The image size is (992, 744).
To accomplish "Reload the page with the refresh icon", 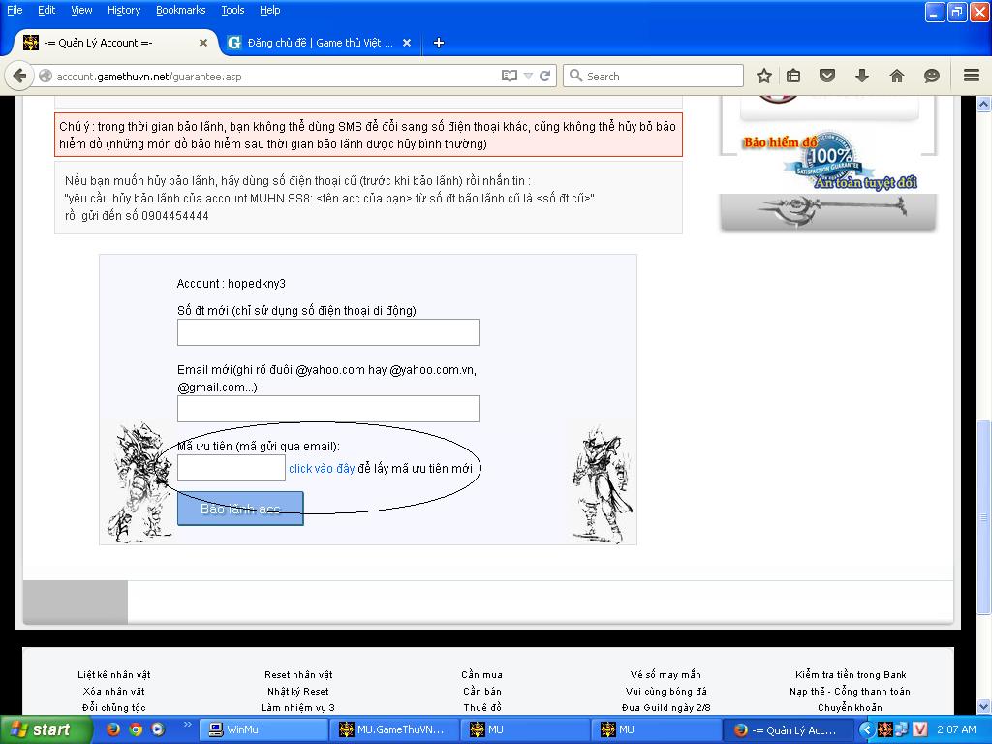I will (544, 76).
